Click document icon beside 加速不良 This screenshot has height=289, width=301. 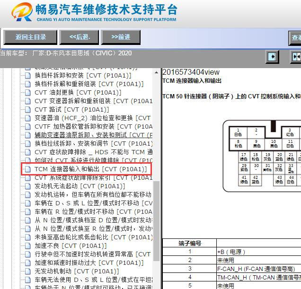(28, 246)
